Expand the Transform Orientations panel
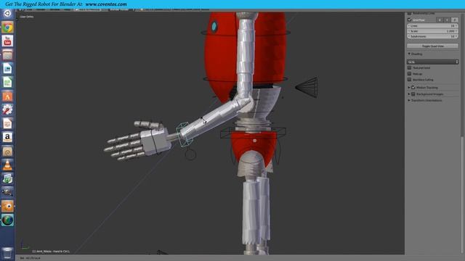 pos(409,100)
